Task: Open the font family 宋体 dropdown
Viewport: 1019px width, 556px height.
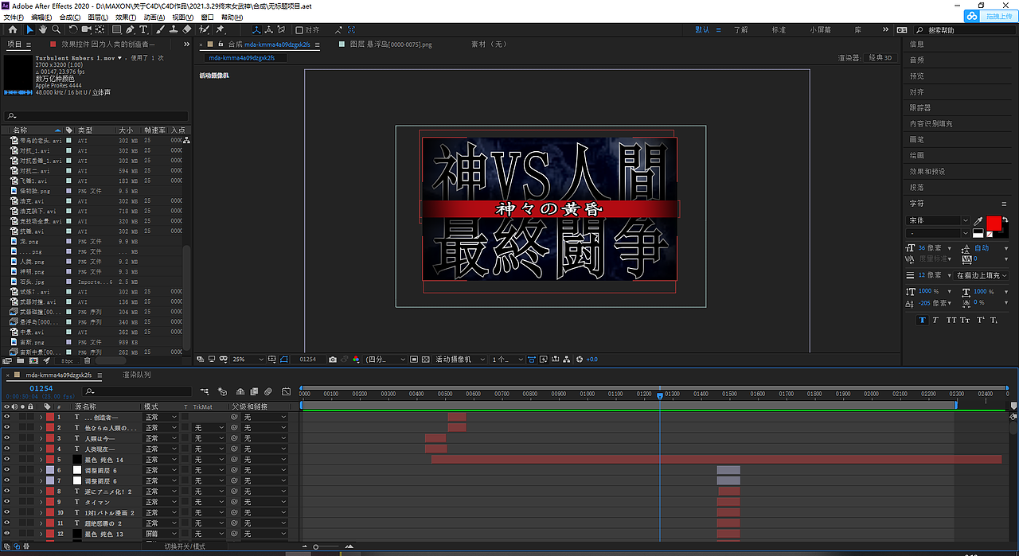Action: tap(938, 220)
